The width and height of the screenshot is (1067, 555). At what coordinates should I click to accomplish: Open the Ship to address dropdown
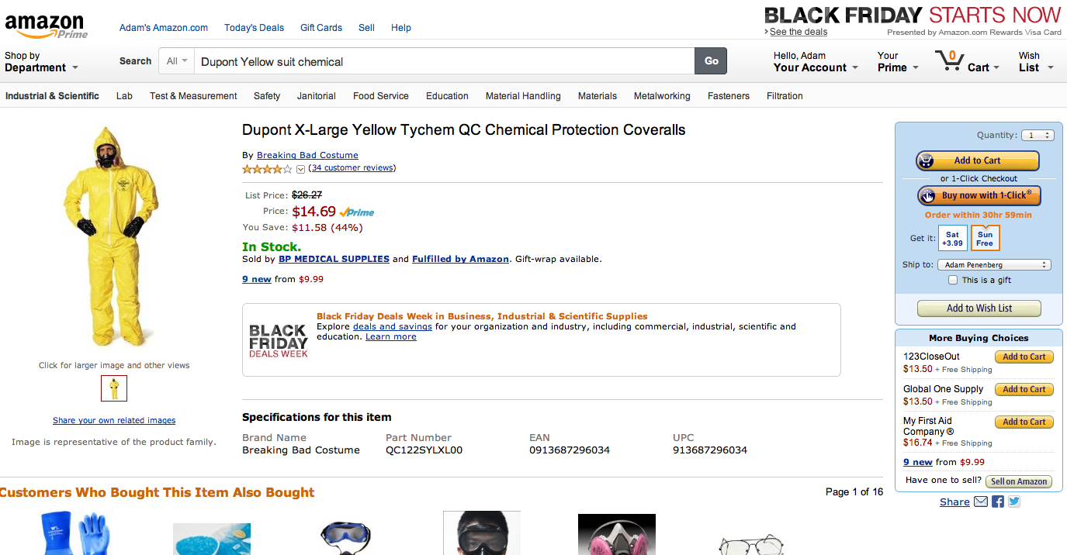click(x=994, y=265)
